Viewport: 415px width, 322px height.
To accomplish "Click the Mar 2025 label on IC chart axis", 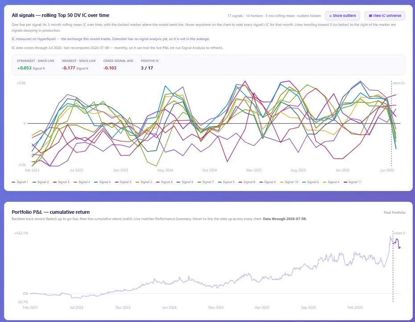I will point(254,170).
